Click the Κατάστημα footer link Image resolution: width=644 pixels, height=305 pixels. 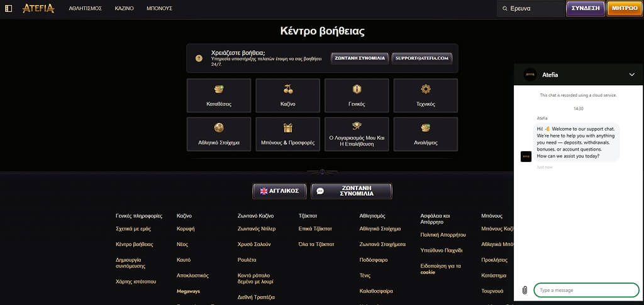(x=494, y=276)
